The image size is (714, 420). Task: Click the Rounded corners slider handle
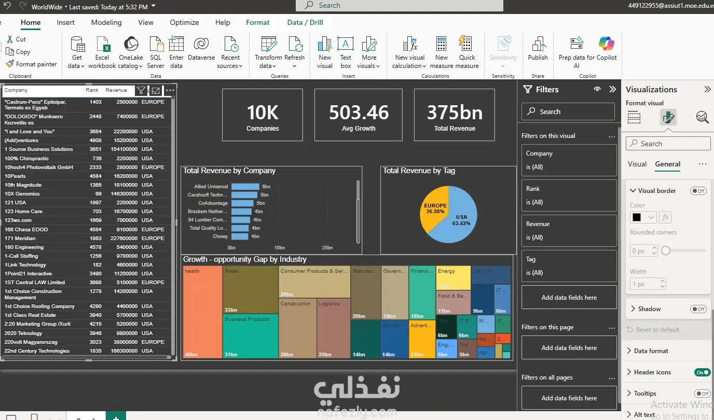(666, 251)
